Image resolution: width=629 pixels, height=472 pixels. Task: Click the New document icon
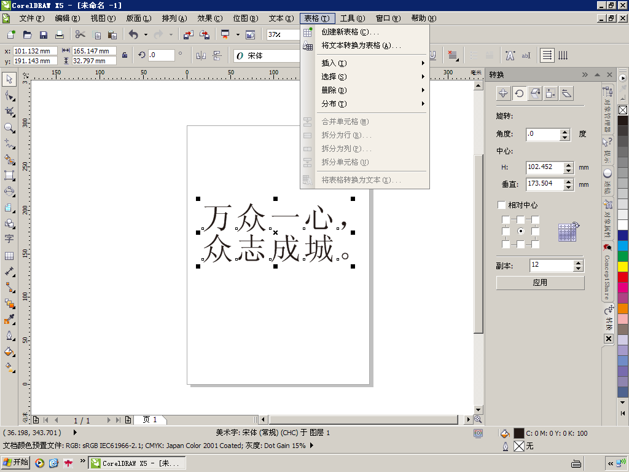(x=11, y=34)
